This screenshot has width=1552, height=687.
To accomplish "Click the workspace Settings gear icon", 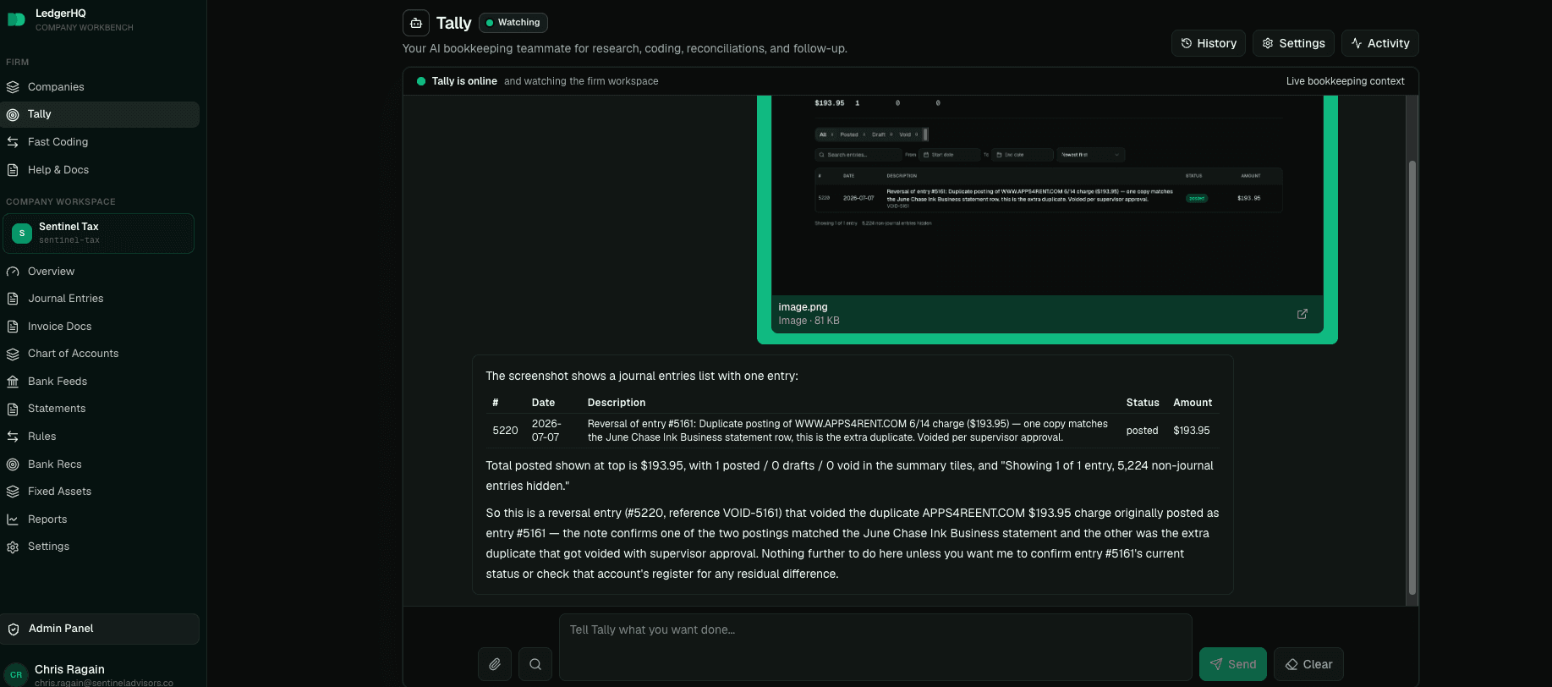I will coord(13,547).
